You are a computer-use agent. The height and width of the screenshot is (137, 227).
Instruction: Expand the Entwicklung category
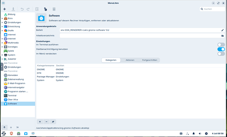click(2, 27)
